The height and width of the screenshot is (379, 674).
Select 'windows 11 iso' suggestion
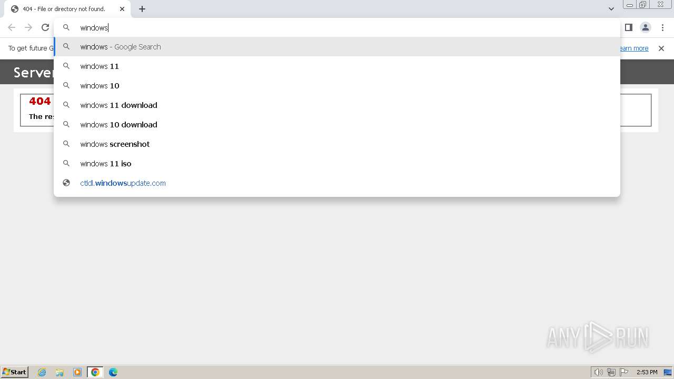pos(337,164)
